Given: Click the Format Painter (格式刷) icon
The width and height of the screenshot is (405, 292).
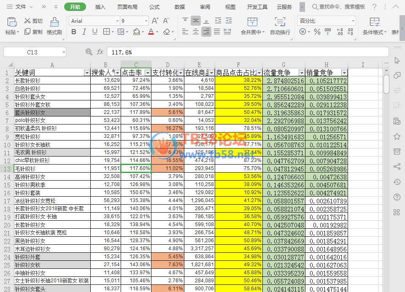Looking at the screenshot, I should click(x=54, y=22).
